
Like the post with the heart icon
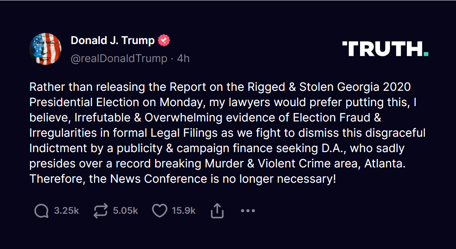160,211
